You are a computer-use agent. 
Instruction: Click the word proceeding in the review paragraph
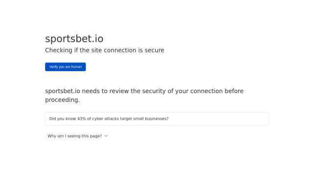62,100
